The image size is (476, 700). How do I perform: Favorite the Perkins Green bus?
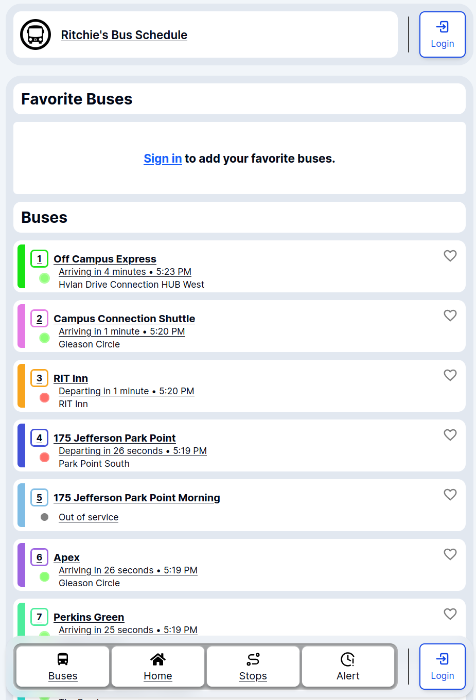(x=450, y=614)
